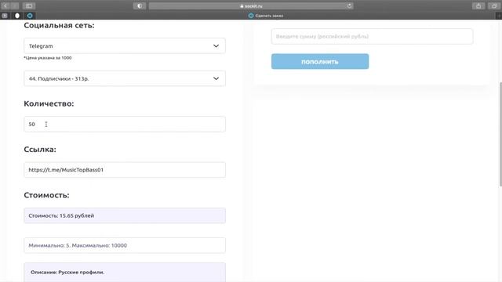Focus the Safari address bar

pyautogui.click(x=251, y=5)
